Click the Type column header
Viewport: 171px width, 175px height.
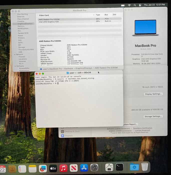pyautogui.click(x=98, y=15)
